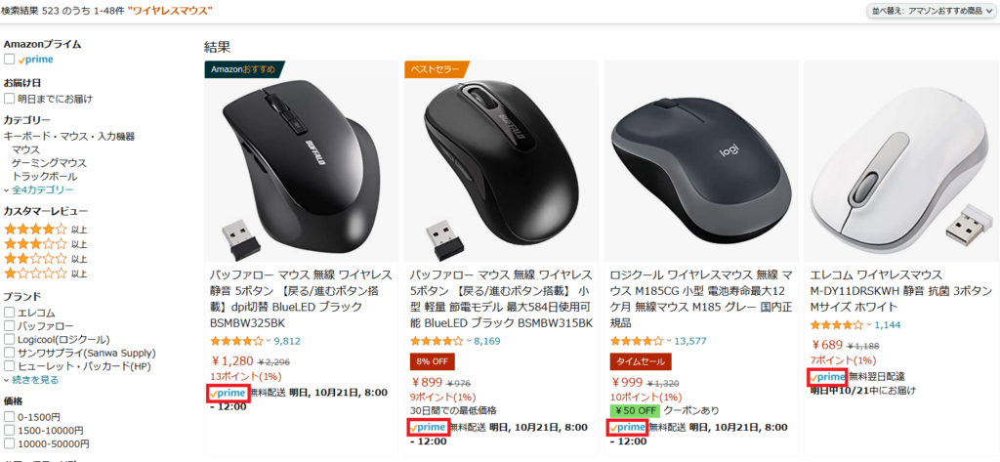1000x462 pixels.
Task: Check the エレコム brand checkbox
Action: [9, 313]
